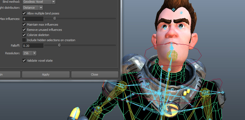Click the Max influences slider handle

(55, 19)
